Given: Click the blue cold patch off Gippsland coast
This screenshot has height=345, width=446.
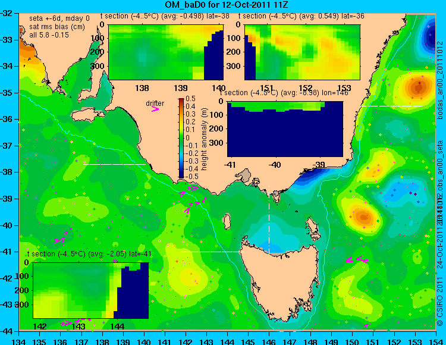Looking at the screenshot, I should [x=312, y=175].
